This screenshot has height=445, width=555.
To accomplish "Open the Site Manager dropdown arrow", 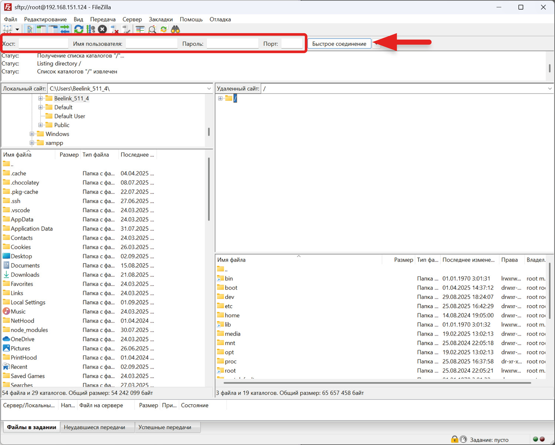I will coord(17,30).
